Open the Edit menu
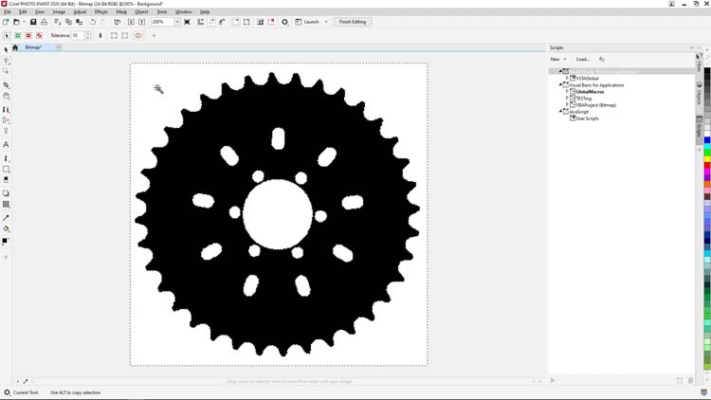The image size is (711, 400). tap(23, 11)
